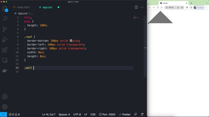Go forward in the browser window
This screenshot has width=209, height=117.
tap(154, 7)
